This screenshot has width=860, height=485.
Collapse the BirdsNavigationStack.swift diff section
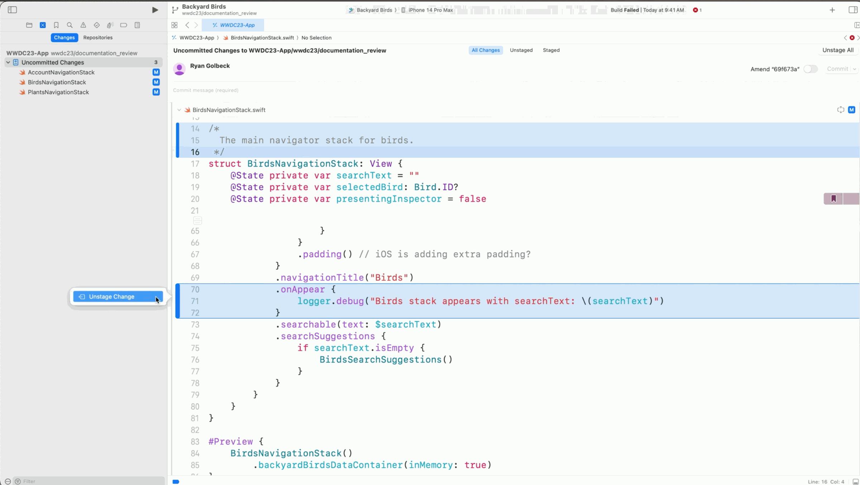pos(179,110)
